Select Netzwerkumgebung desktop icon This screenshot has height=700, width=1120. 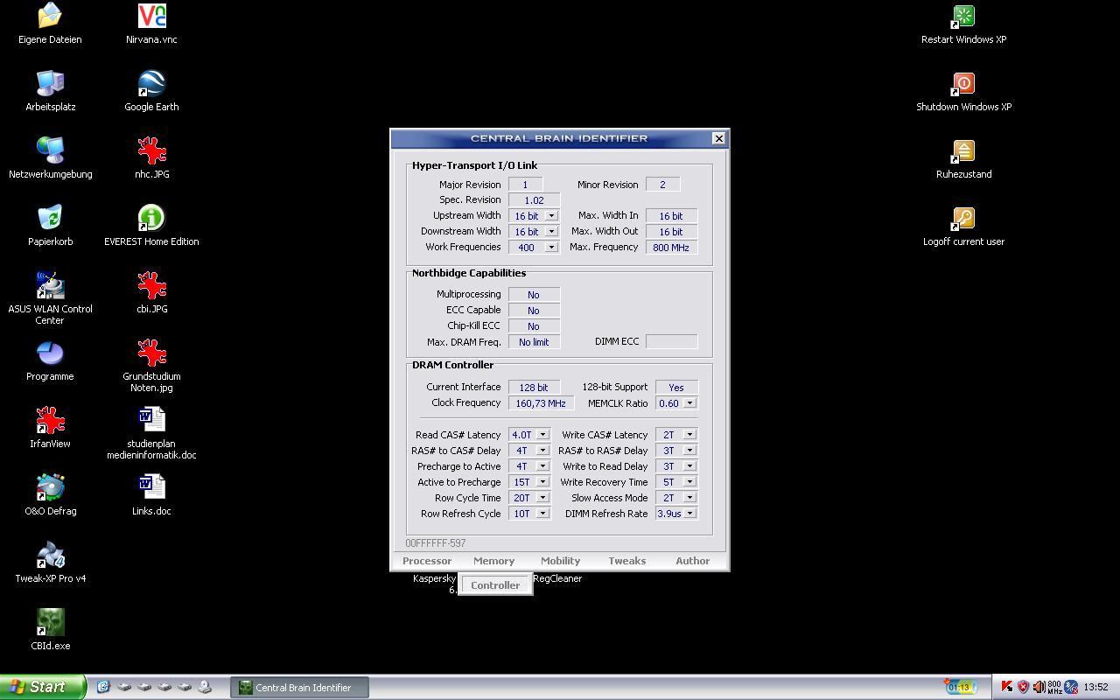[50, 158]
